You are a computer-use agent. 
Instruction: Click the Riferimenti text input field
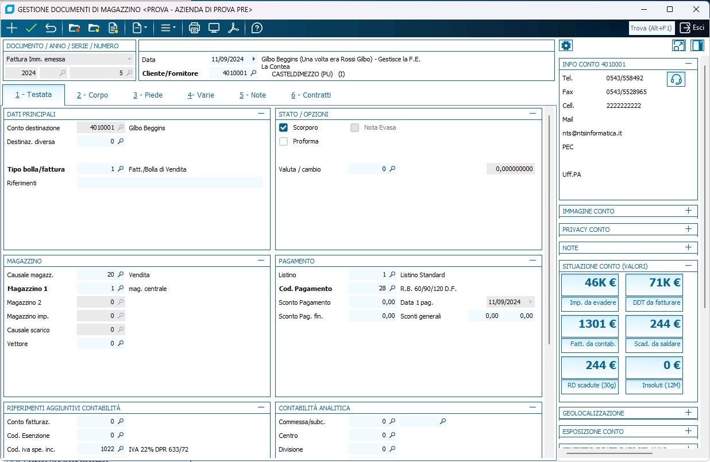pos(169,183)
